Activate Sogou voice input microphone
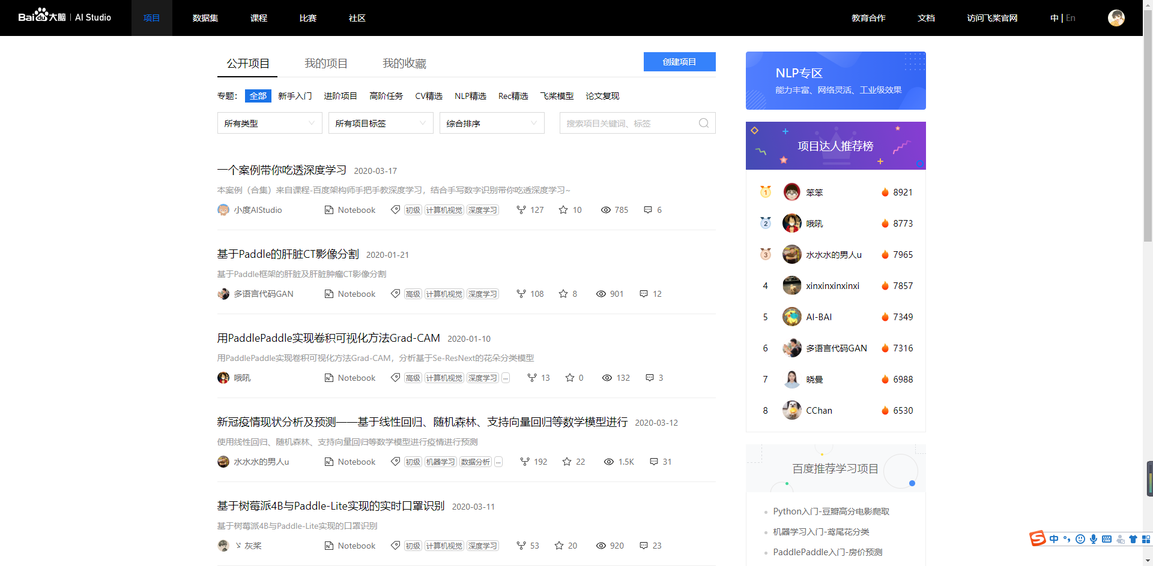This screenshot has height=566, width=1153. pos(1094,539)
